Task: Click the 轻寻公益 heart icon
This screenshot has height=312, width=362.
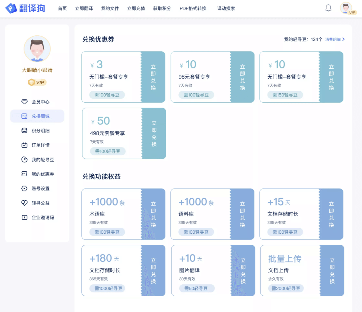Action: tap(24, 203)
